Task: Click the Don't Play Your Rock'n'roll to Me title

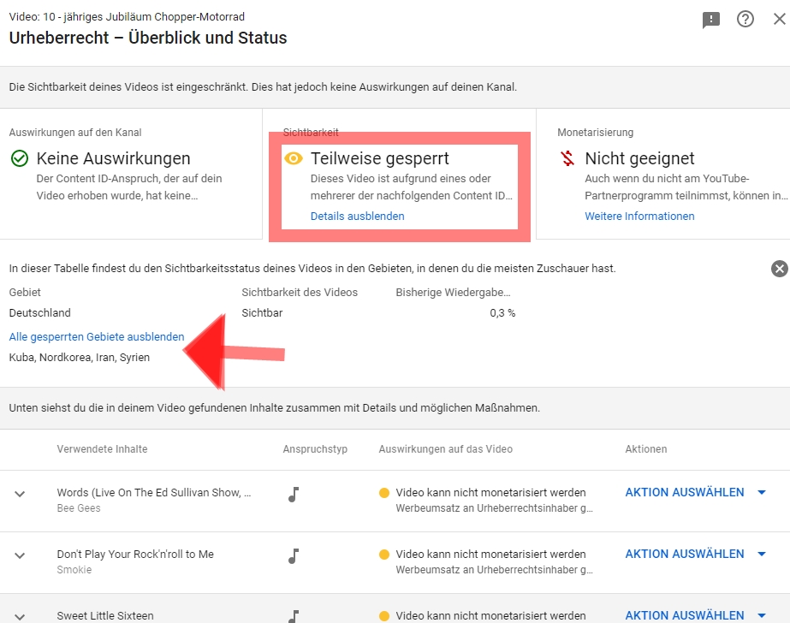Action: point(135,554)
